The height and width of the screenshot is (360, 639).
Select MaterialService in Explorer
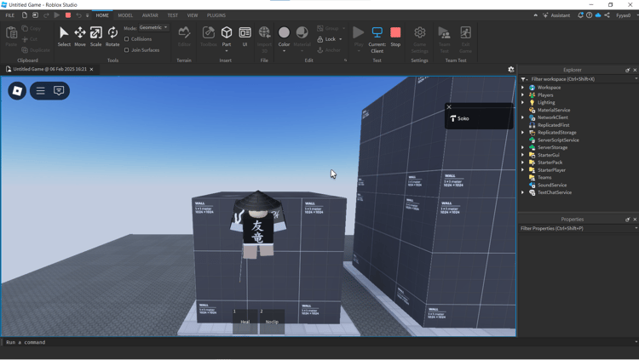[554, 110]
